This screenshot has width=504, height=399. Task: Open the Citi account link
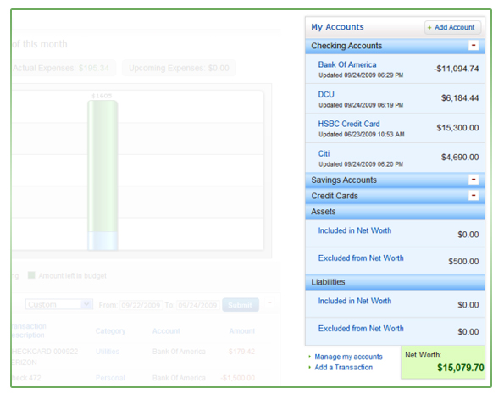(x=324, y=153)
